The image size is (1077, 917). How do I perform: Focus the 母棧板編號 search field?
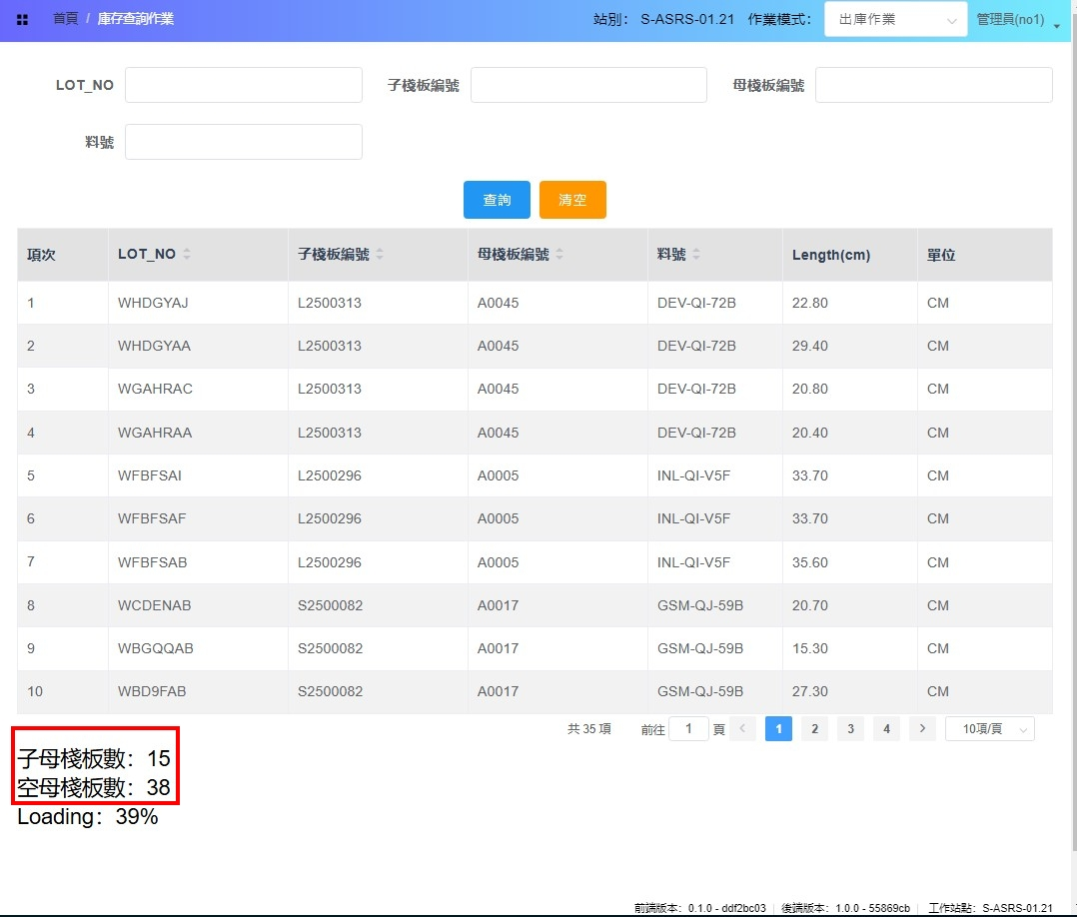(933, 85)
